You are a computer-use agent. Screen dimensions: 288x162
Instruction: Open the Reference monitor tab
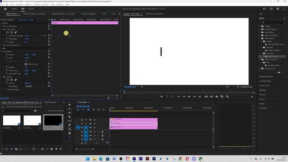point(154,14)
